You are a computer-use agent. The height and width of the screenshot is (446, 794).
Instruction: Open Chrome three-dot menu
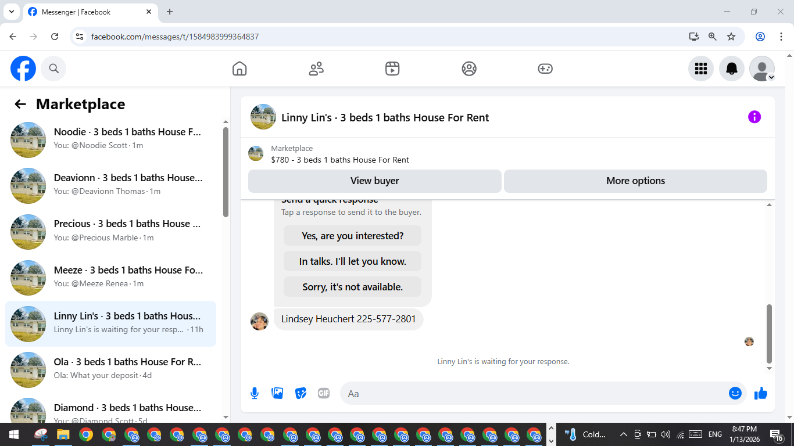[x=781, y=37]
